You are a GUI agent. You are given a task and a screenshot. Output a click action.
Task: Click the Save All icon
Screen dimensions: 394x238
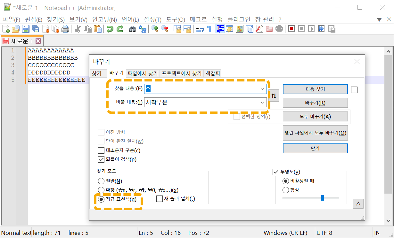click(x=35, y=28)
